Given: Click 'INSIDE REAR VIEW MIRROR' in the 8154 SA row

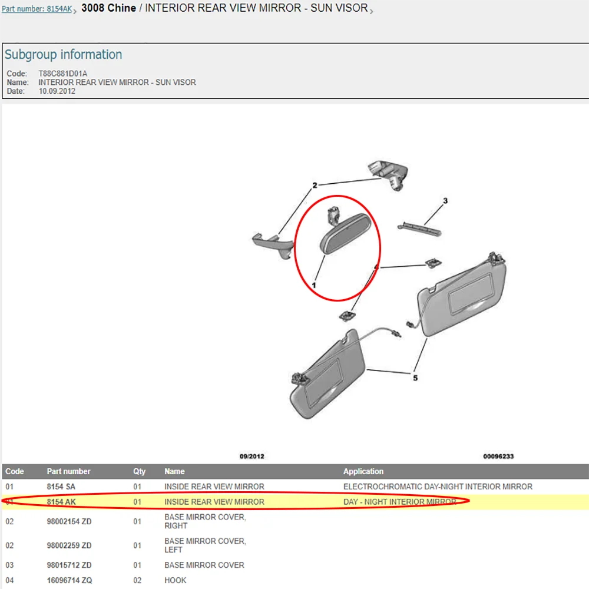Looking at the screenshot, I should [x=214, y=487].
